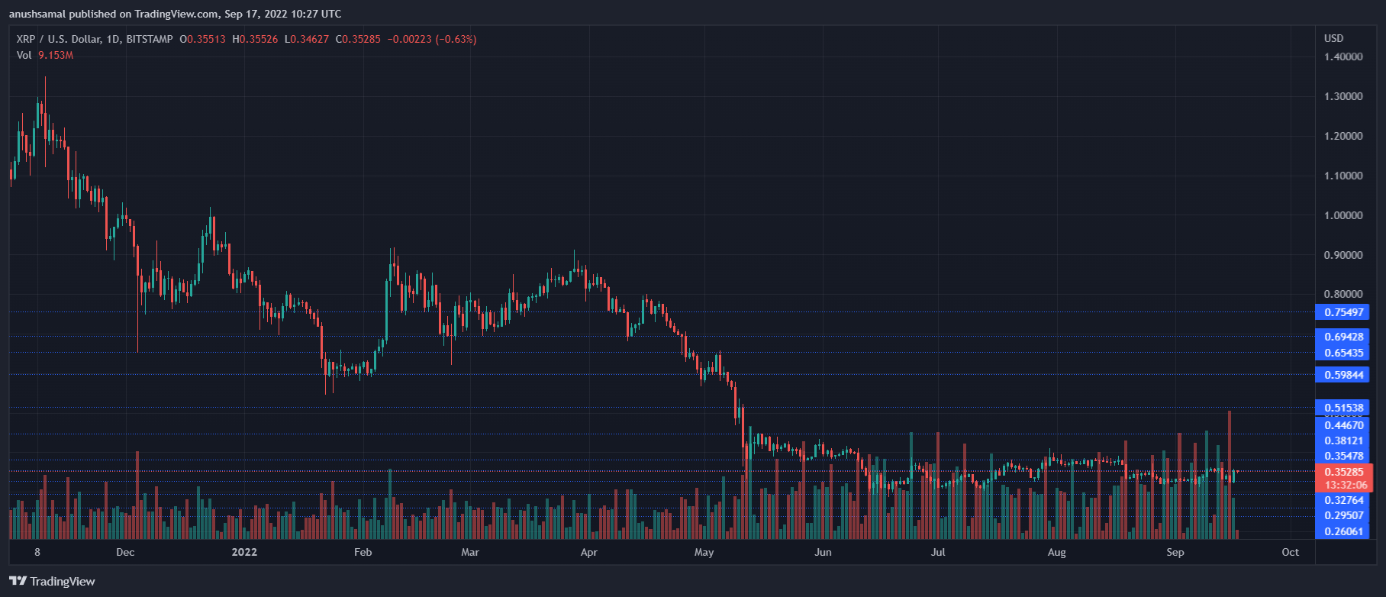Click the USD currency label on the price axis
The width and height of the screenshot is (1386, 597).
pyautogui.click(x=1334, y=38)
